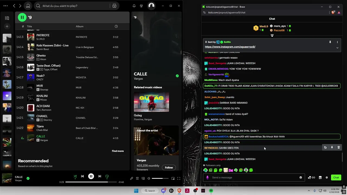Collapse the gift leaderboard in Kick chat
Screen dimensions: 347x195
tap(272, 35)
